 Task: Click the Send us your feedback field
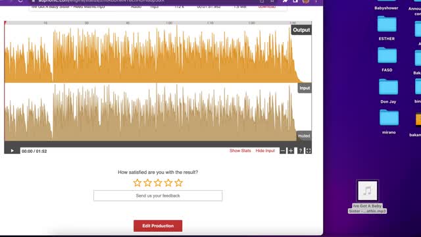[158, 196]
